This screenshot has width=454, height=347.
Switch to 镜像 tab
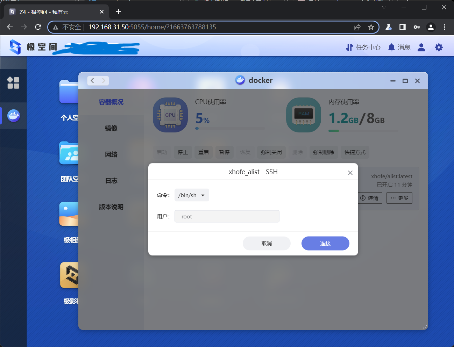tap(111, 128)
